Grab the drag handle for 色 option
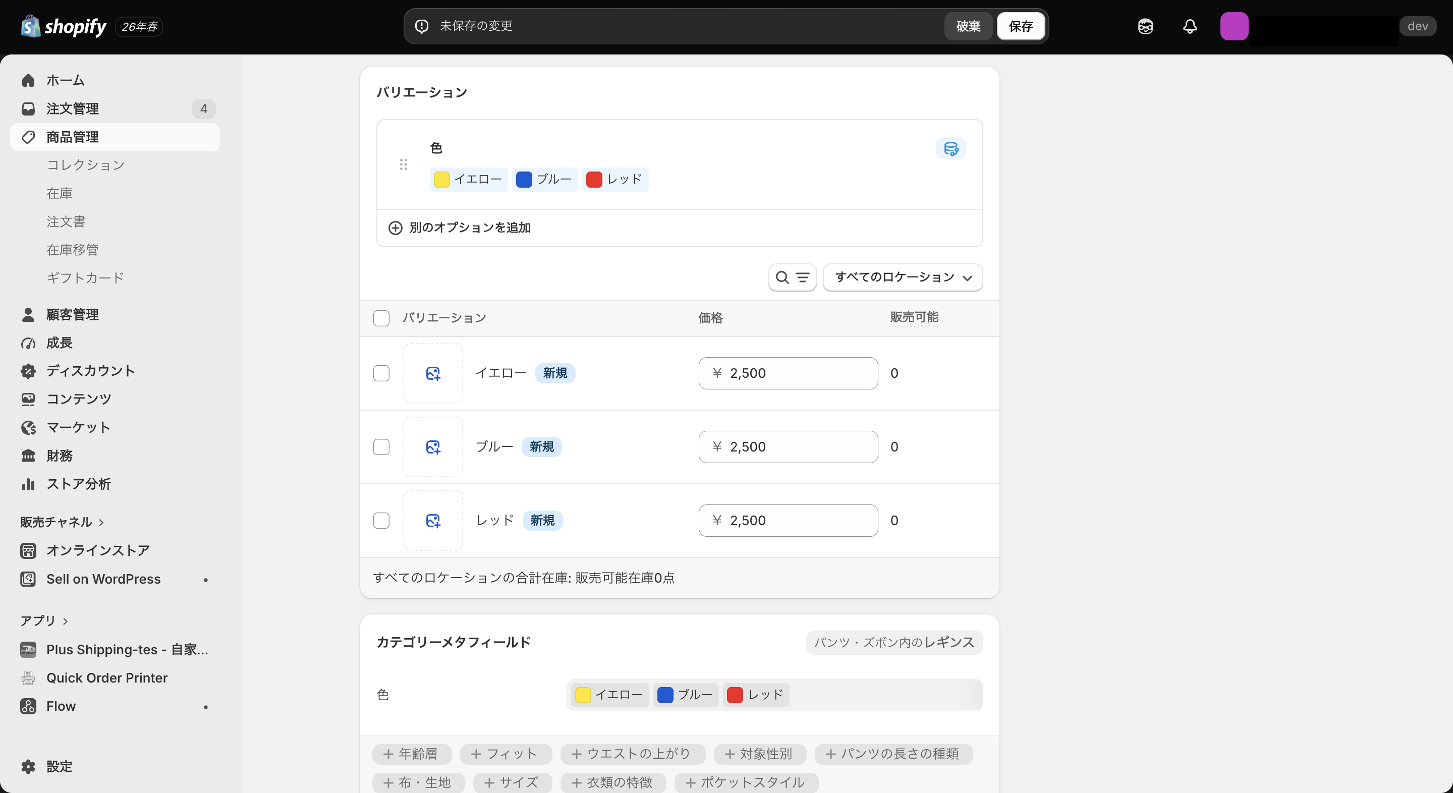Viewport: 1453px width, 793px height. (403, 164)
